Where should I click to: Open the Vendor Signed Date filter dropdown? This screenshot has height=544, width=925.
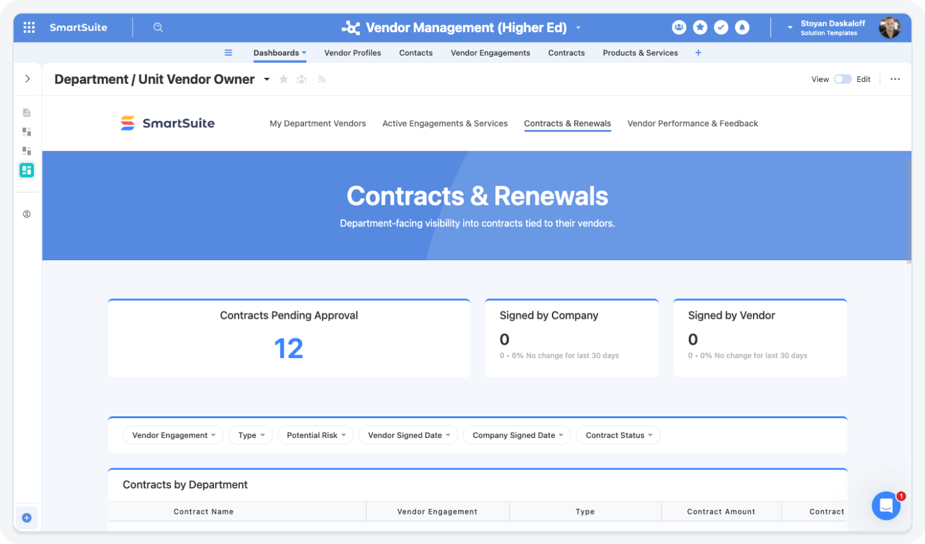point(408,435)
